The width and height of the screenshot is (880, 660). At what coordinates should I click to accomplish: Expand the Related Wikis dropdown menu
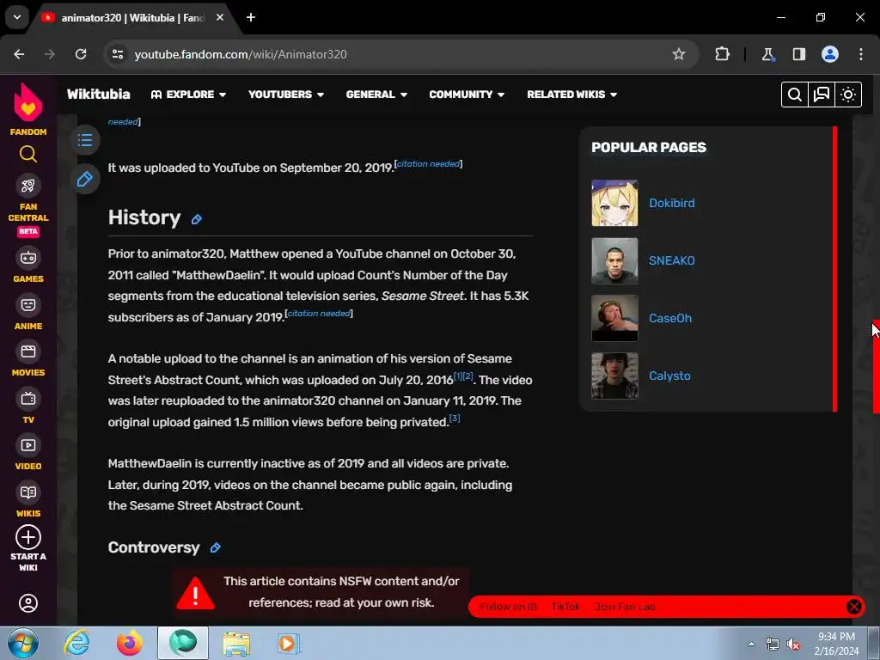[x=571, y=95]
